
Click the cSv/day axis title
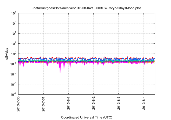pos(7,54)
